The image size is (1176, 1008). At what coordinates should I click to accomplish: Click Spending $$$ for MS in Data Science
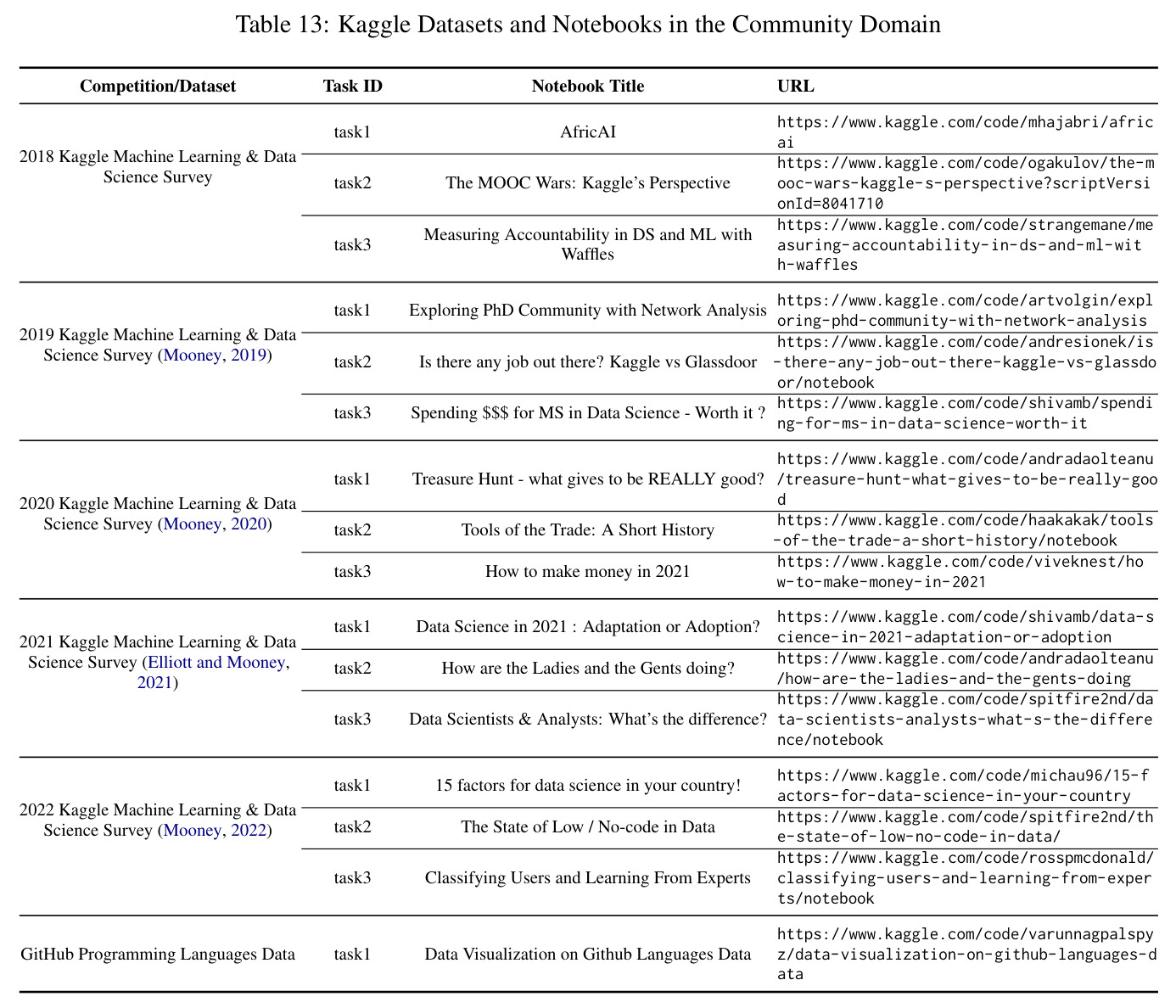588,413
